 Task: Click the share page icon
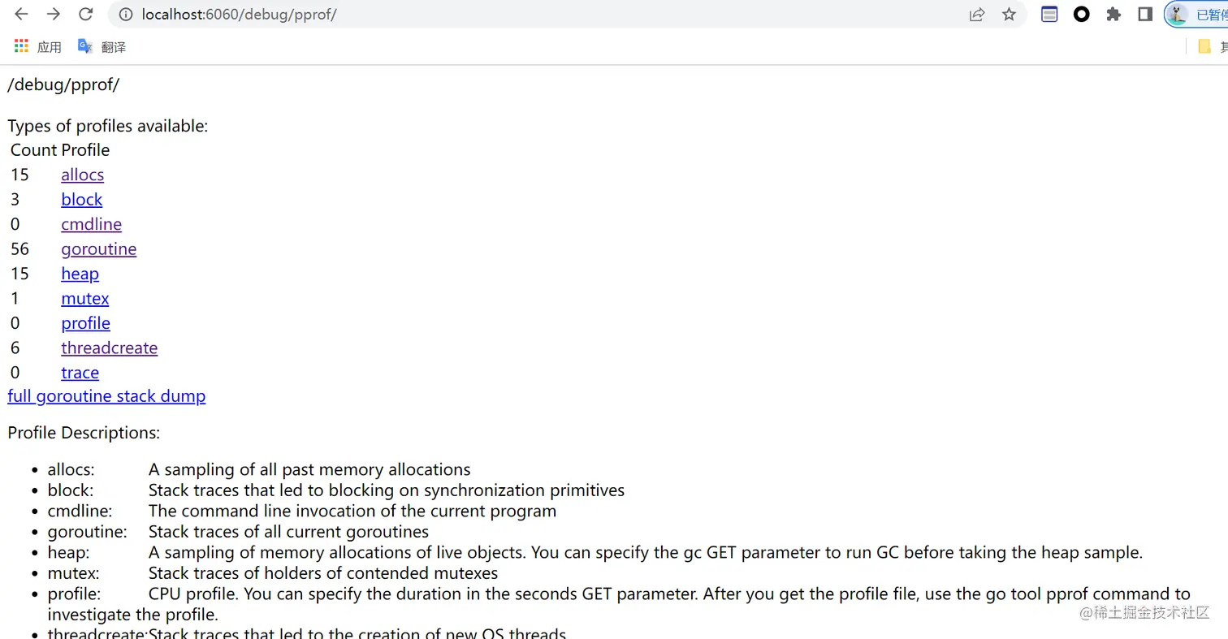pos(977,15)
